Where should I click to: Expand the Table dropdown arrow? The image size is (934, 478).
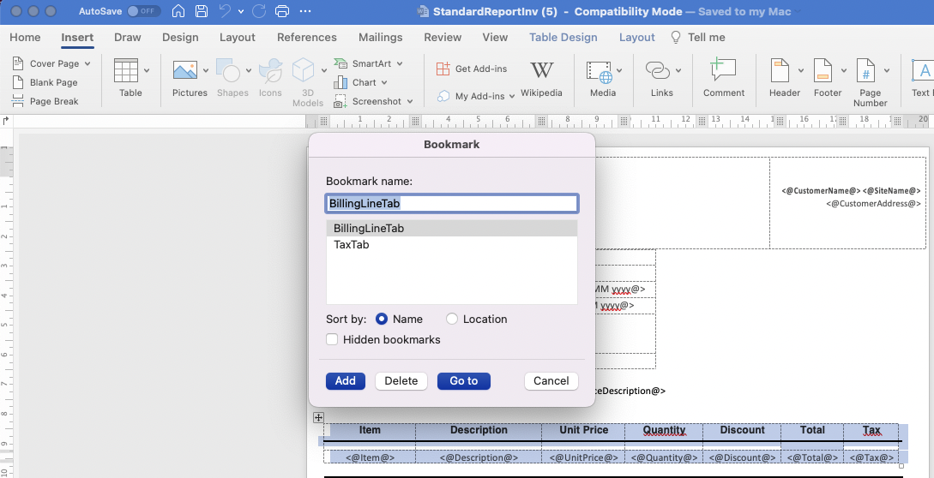click(x=147, y=70)
